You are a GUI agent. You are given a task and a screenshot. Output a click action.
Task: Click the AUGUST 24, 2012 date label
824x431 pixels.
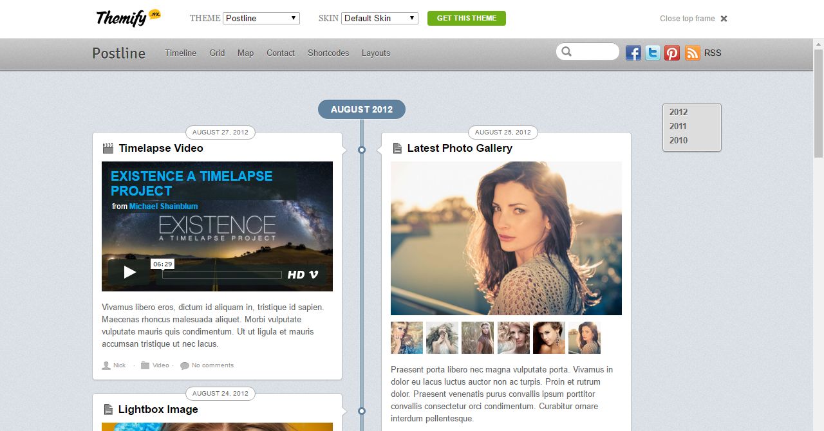(x=220, y=393)
